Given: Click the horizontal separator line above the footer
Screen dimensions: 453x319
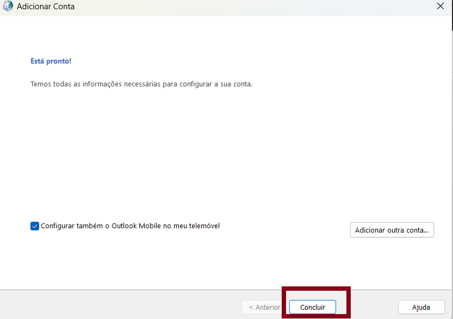Looking at the screenshot, I should point(163,290).
